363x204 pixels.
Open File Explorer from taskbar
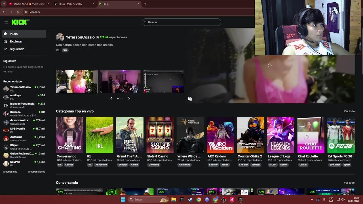click(x=174, y=199)
